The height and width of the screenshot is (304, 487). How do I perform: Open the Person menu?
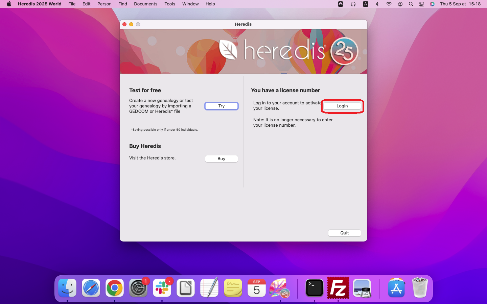pos(104,4)
